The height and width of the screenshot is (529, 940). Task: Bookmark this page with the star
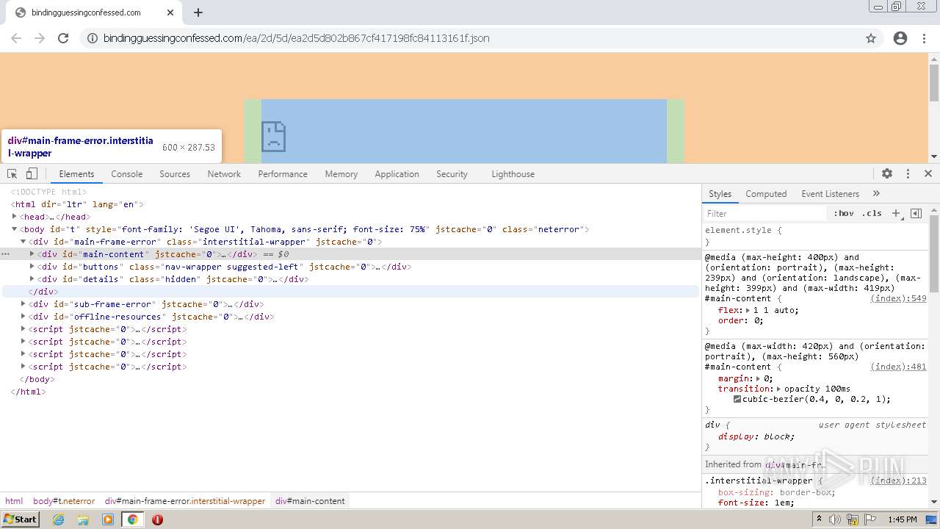tap(871, 38)
